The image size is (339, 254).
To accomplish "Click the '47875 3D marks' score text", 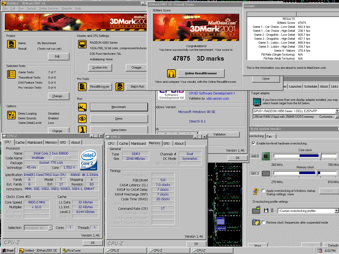I will (198, 58).
